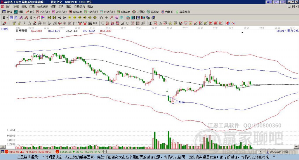Open the P数字表 tool
299x160 pixels.
point(76,12)
